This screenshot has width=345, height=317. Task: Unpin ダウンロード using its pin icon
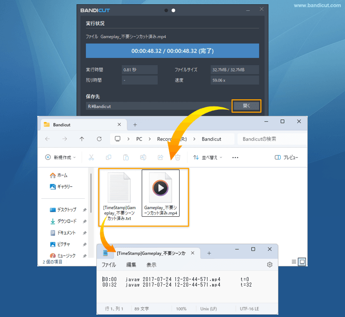click(x=85, y=221)
